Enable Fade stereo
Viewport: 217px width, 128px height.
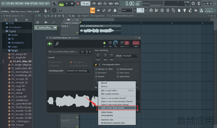coord(123,73)
